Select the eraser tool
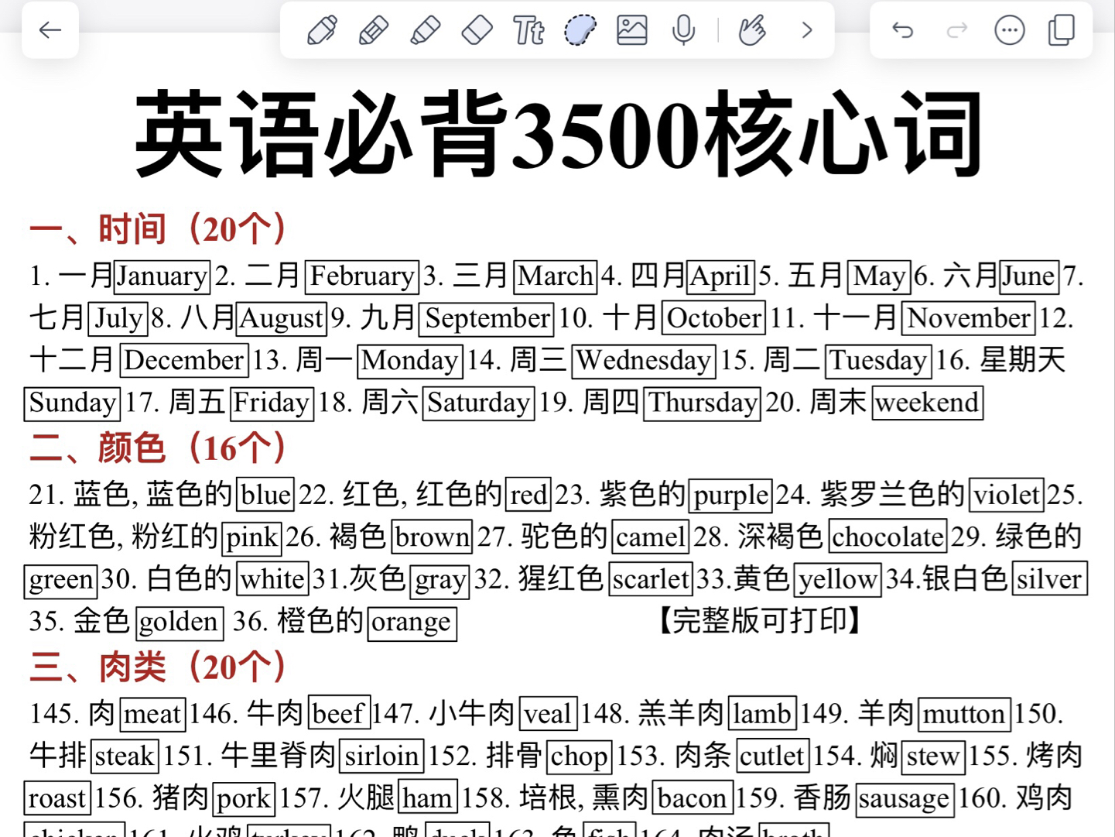Image resolution: width=1115 pixels, height=837 pixels. point(477,31)
